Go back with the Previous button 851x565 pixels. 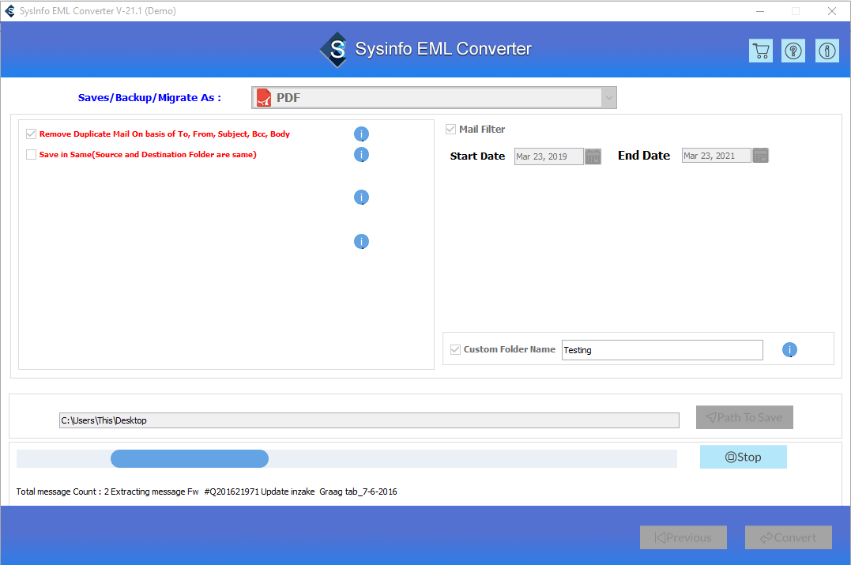click(x=683, y=537)
